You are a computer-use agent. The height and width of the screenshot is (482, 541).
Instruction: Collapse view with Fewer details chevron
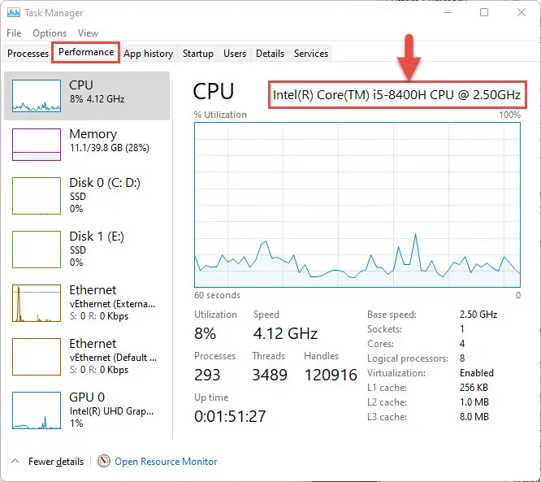15,462
